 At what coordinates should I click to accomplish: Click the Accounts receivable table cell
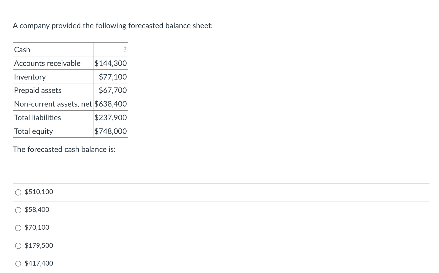coord(53,63)
